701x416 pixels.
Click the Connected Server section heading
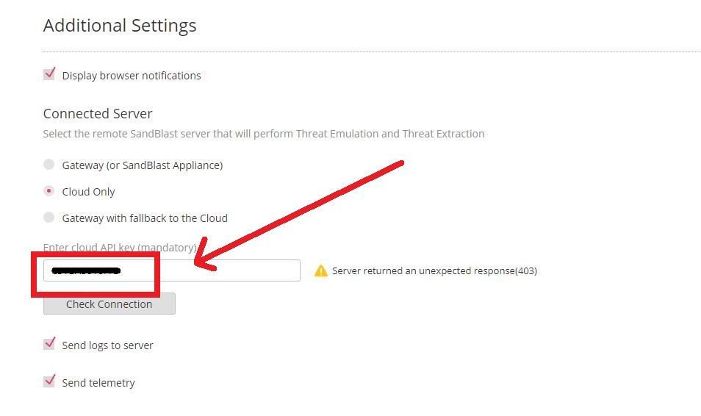point(98,114)
